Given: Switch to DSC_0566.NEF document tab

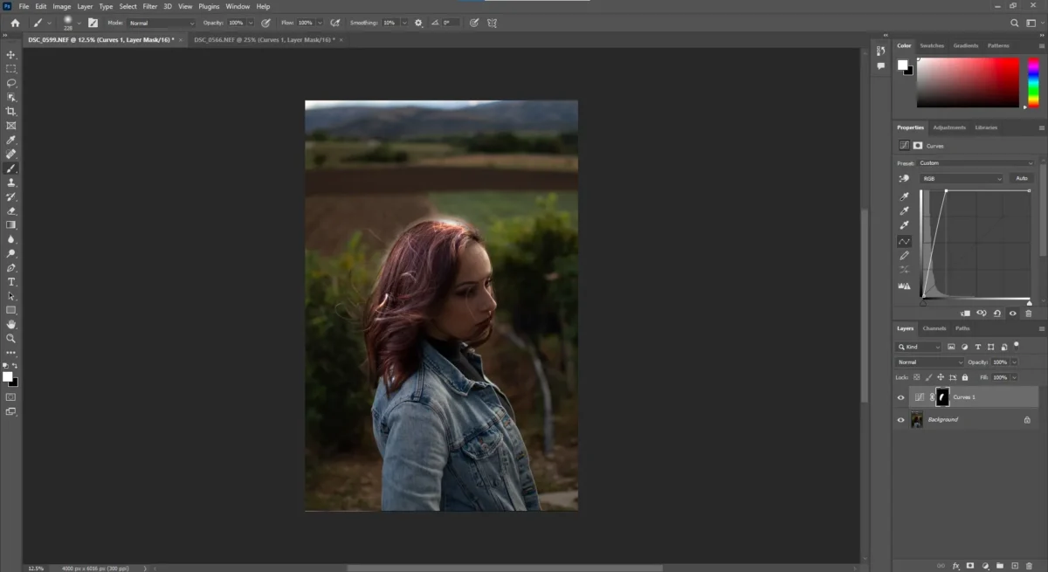Looking at the screenshot, I should 264,39.
